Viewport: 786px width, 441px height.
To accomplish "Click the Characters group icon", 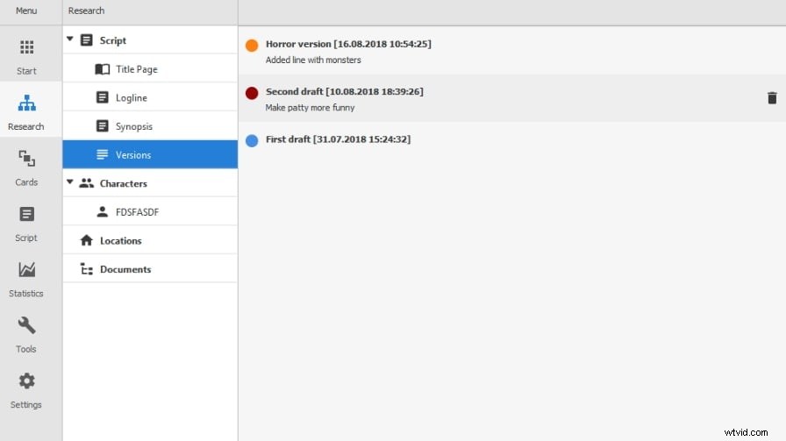I will (86, 183).
